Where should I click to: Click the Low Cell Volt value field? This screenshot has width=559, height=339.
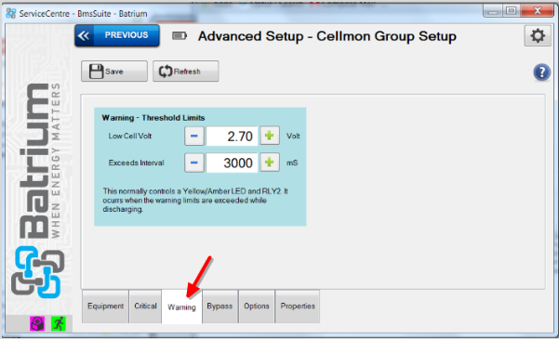coord(232,136)
